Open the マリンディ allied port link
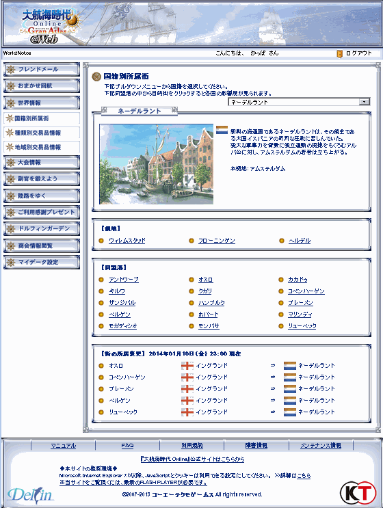Image resolution: width=383 pixels, height=508 pixels. pyautogui.click(x=300, y=315)
